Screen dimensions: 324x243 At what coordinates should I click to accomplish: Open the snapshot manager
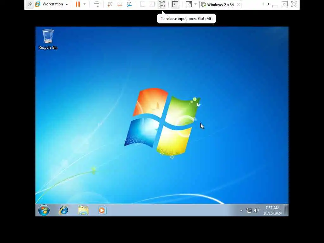coord(129,4)
